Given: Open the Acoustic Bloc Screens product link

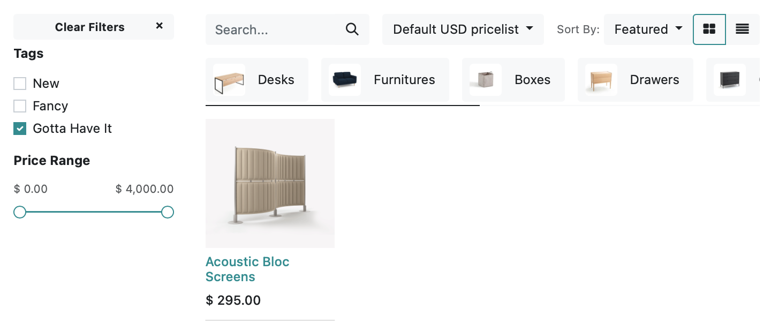Looking at the screenshot, I should 247,269.
